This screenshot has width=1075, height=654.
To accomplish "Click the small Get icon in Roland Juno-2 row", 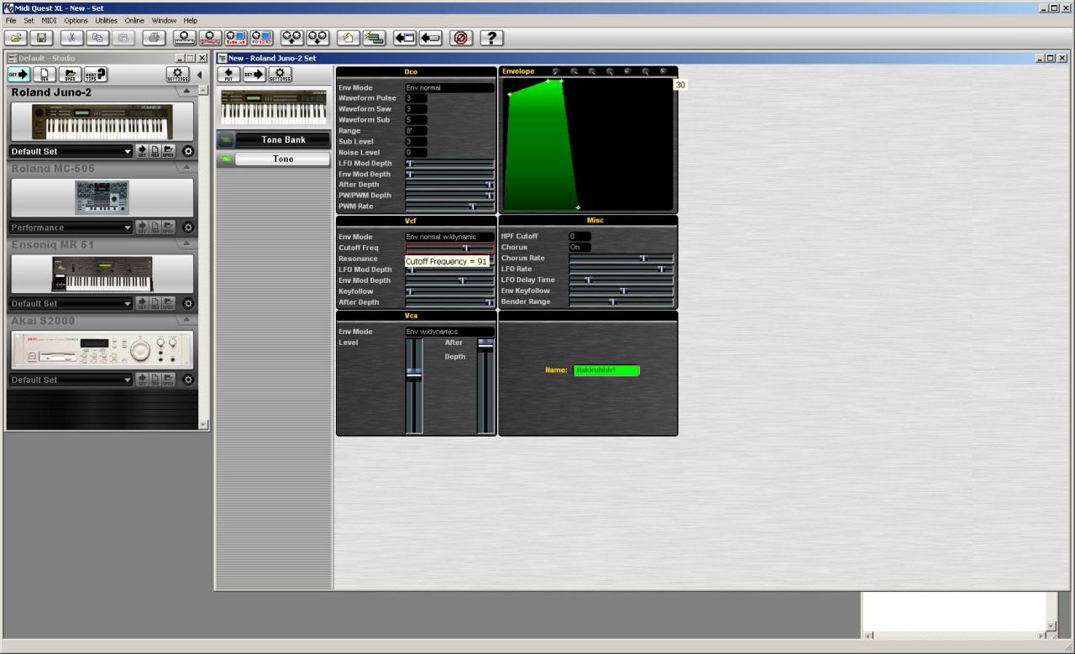I will click(x=142, y=152).
